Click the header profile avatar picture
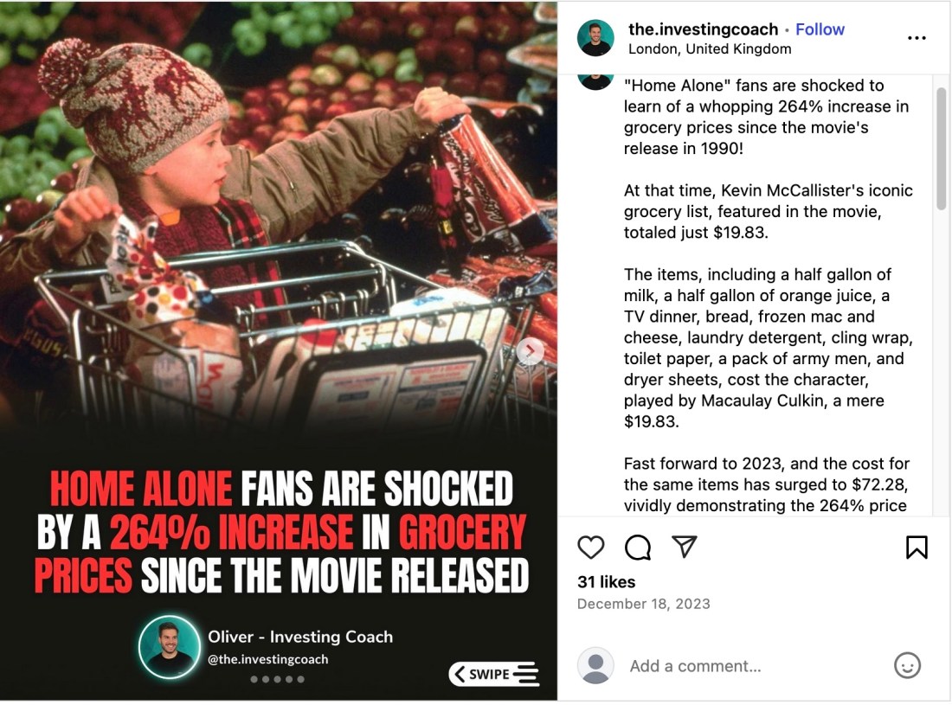 click(x=595, y=38)
